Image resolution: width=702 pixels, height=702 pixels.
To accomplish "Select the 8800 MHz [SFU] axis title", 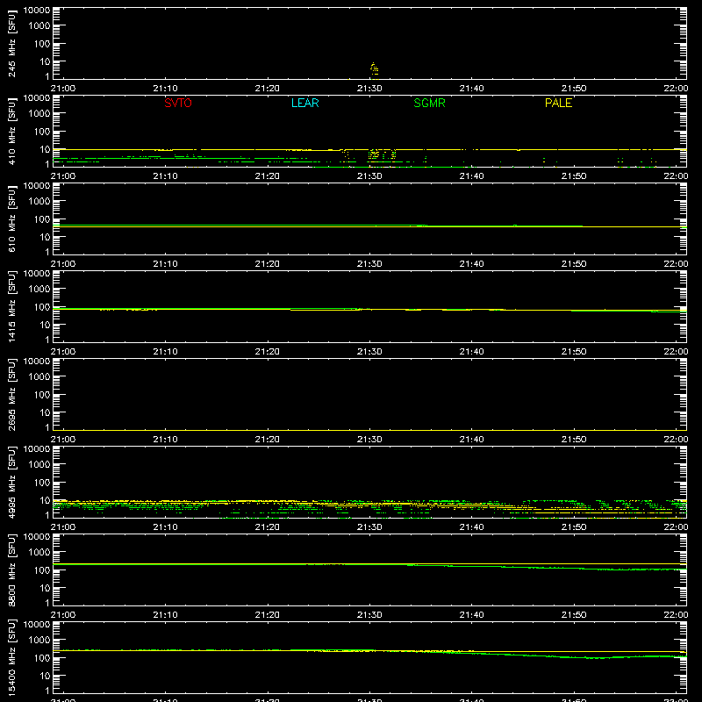I will (x=11, y=570).
